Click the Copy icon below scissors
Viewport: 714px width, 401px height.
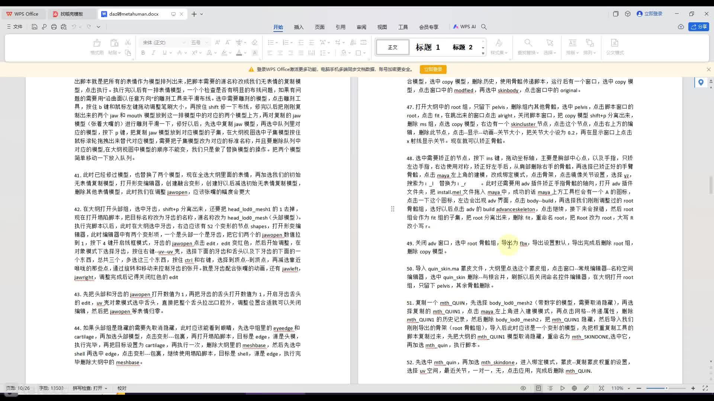[x=128, y=53]
